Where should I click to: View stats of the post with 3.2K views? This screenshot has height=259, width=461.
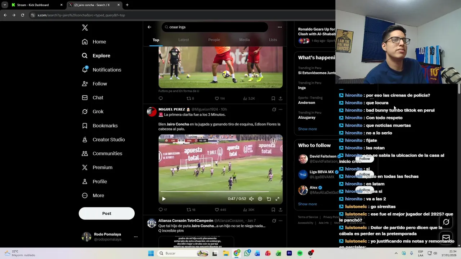(x=249, y=98)
